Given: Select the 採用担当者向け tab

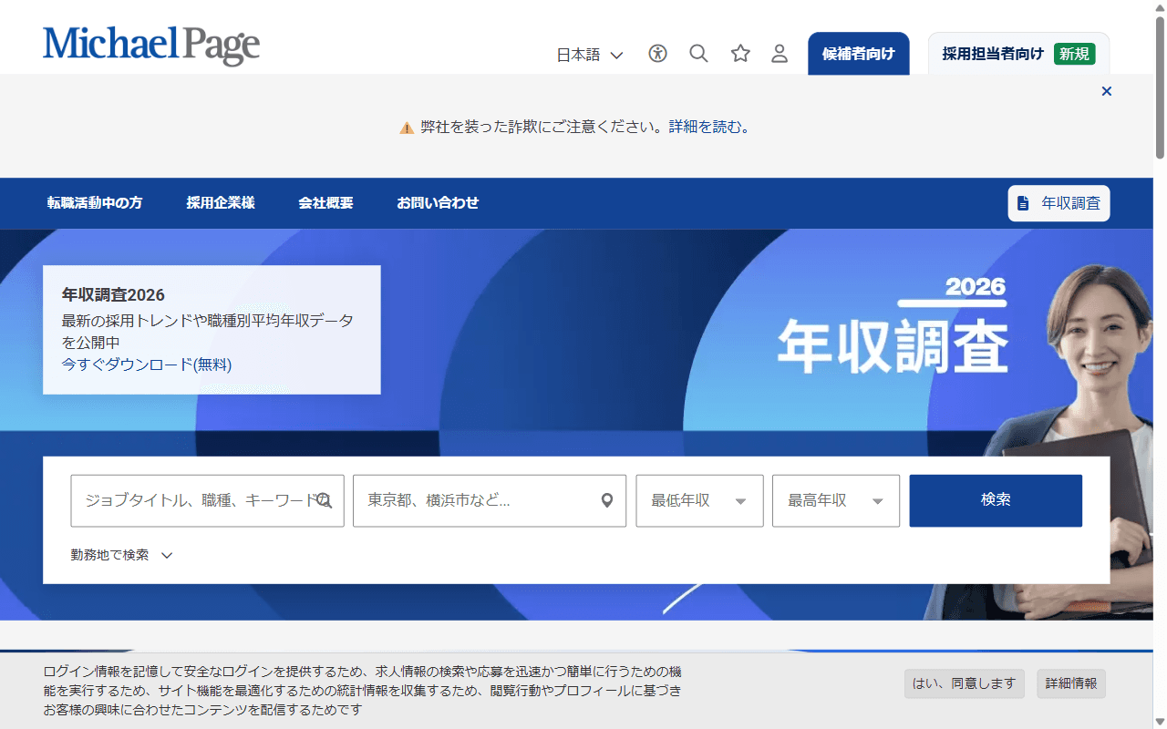Looking at the screenshot, I should pyautogui.click(x=1018, y=54).
